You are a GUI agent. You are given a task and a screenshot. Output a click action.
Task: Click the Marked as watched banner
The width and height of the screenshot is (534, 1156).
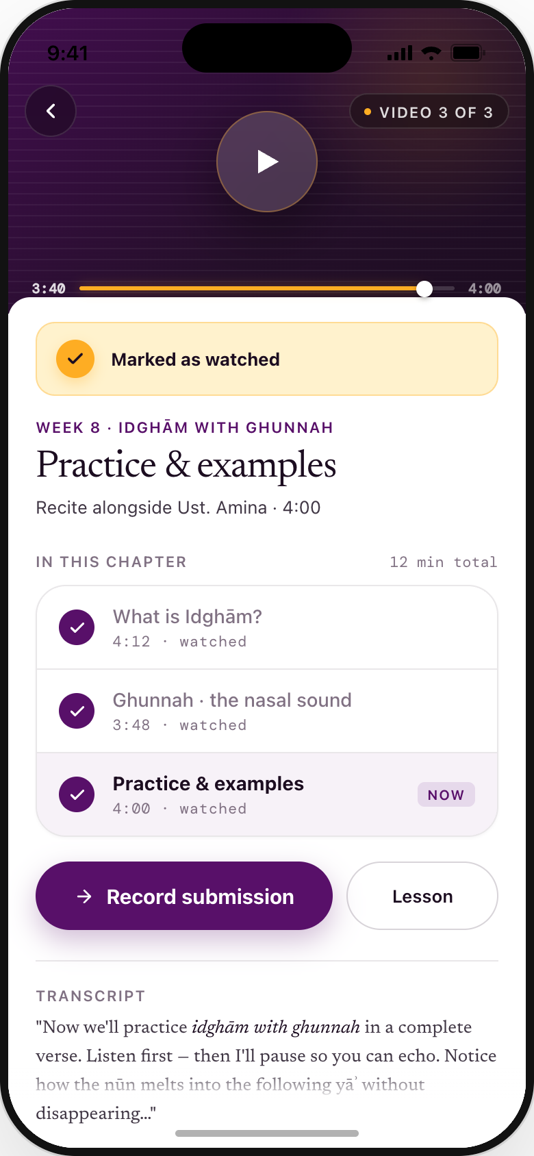(267, 359)
